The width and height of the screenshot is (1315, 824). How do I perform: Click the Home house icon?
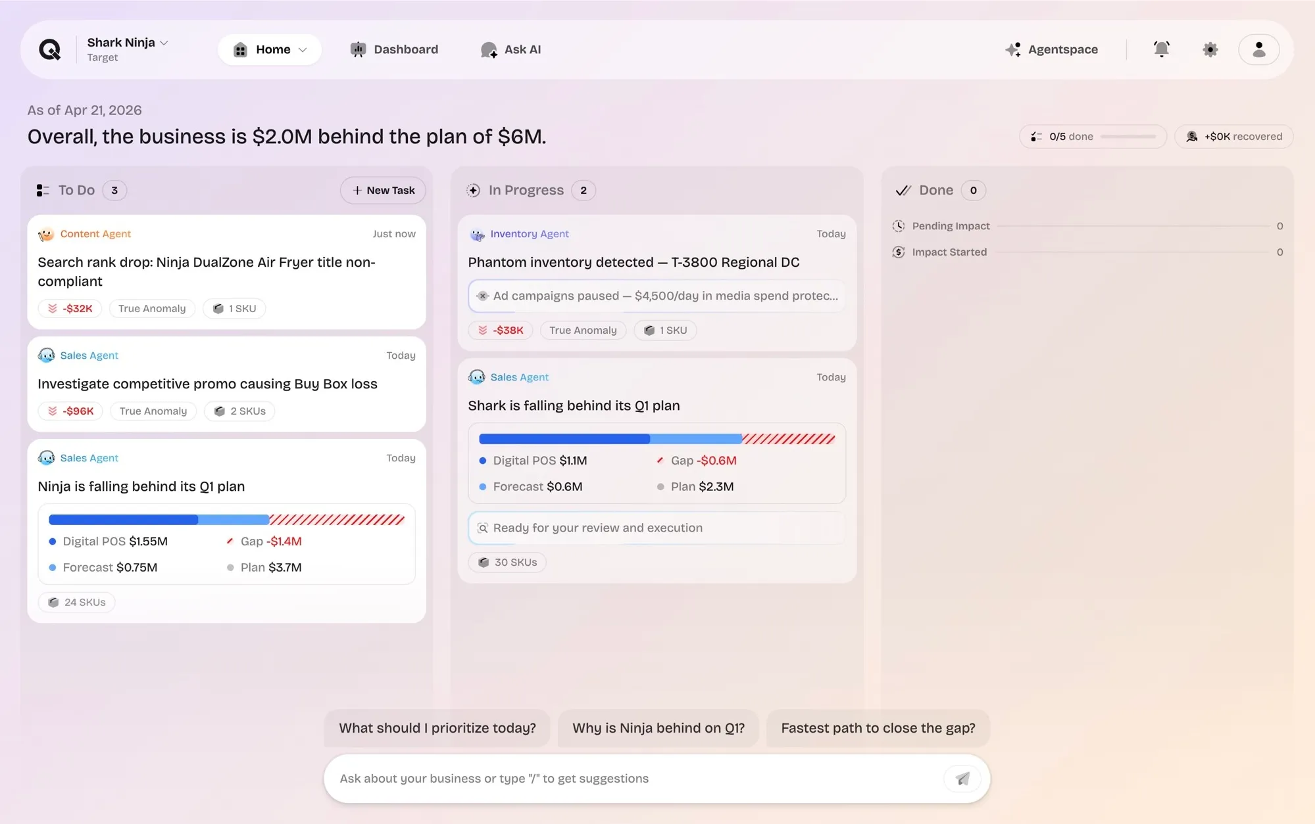(240, 50)
